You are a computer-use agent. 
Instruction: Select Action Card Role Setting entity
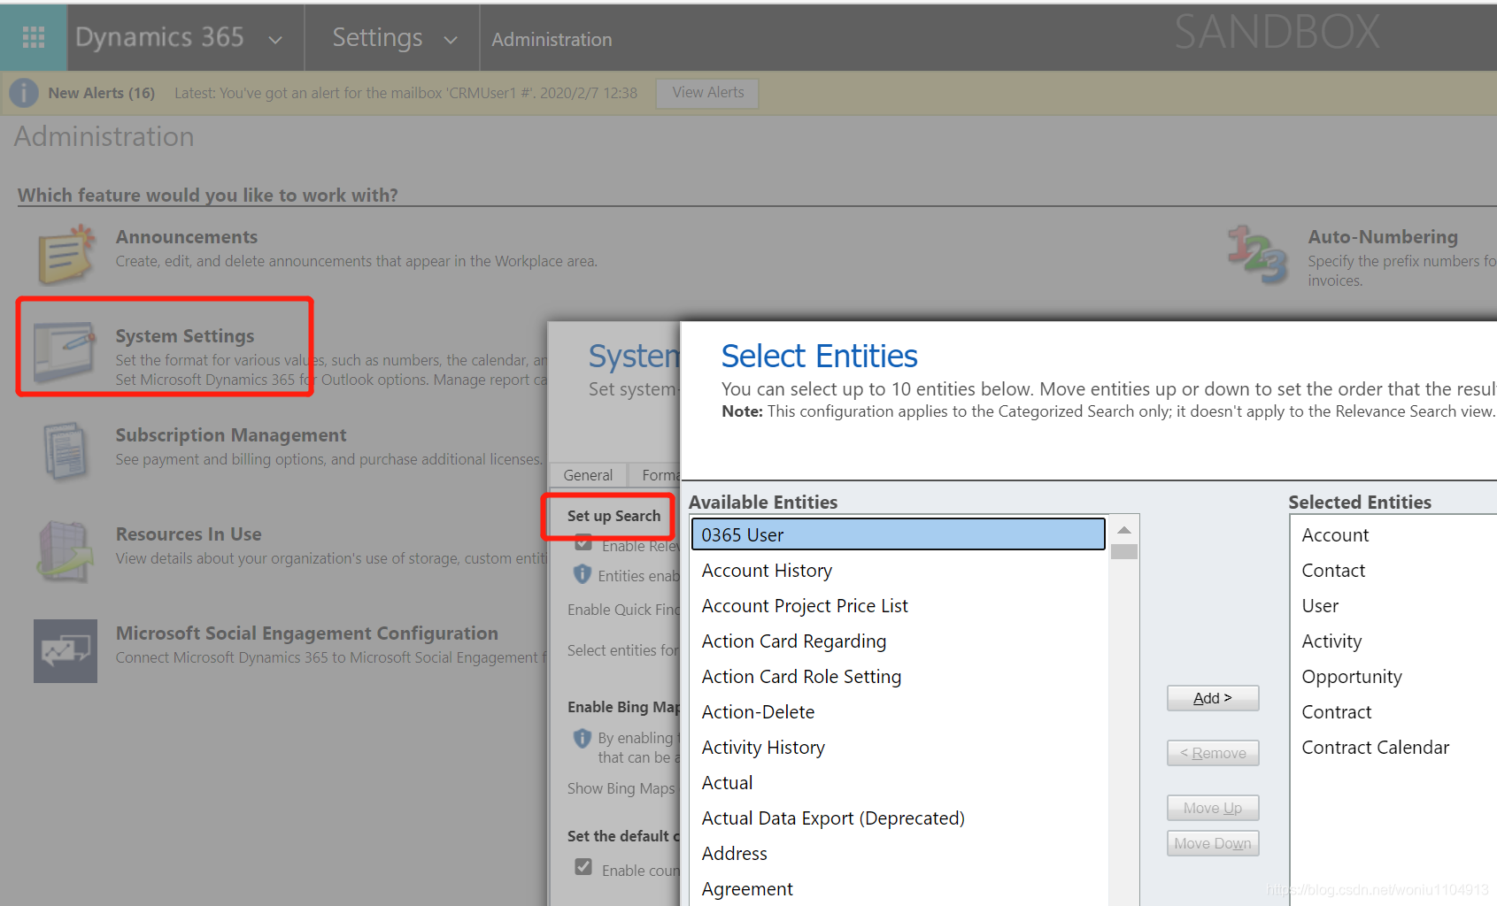click(899, 677)
